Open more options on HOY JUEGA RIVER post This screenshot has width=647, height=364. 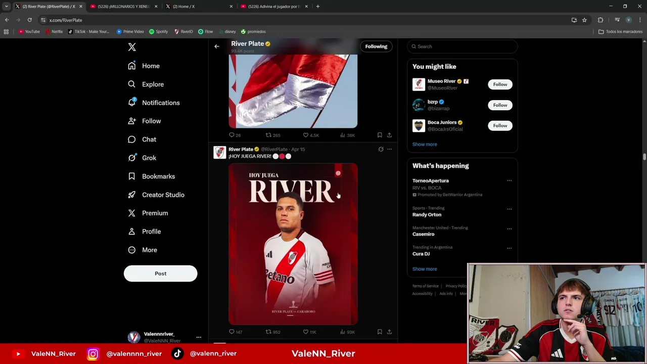(389, 149)
